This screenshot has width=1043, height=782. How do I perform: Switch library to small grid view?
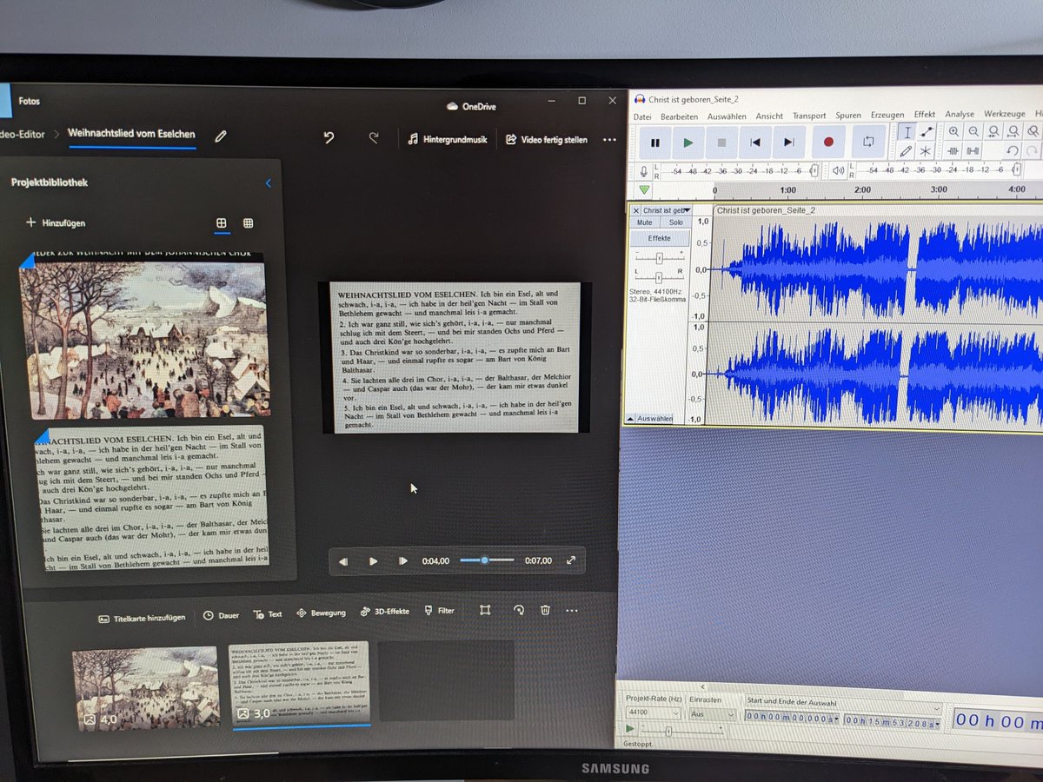[x=248, y=223]
